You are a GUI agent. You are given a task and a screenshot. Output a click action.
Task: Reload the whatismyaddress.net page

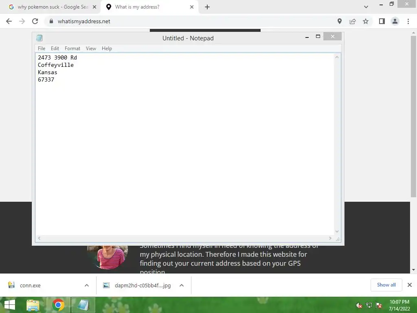click(35, 21)
